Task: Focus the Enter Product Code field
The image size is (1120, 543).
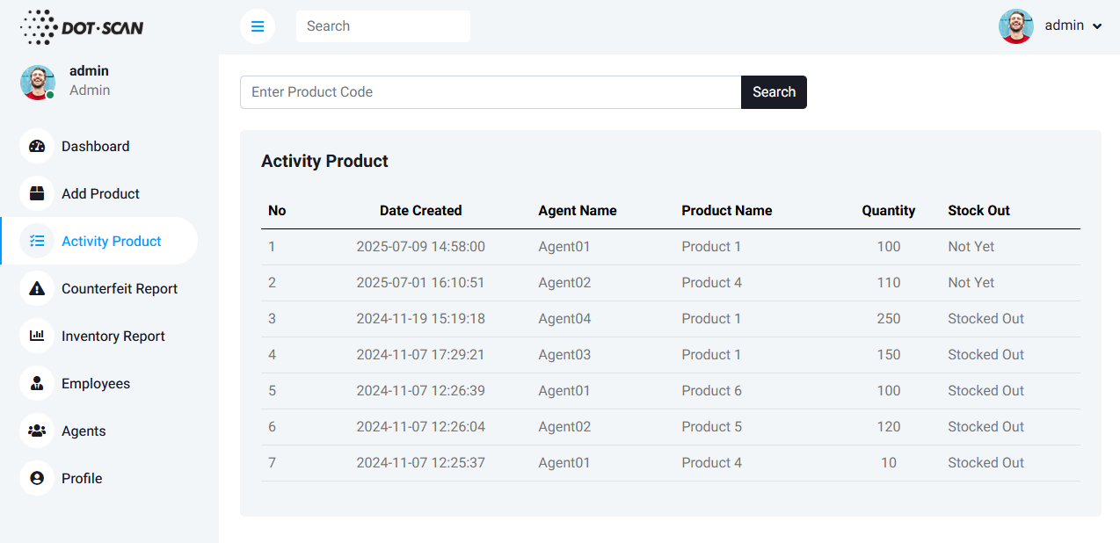Action: click(x=491, y=92)
